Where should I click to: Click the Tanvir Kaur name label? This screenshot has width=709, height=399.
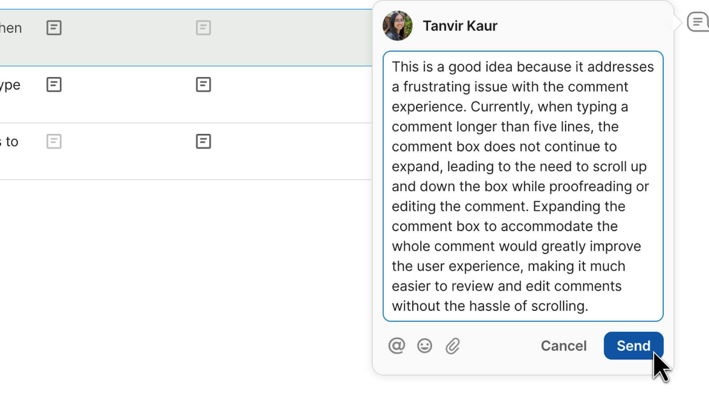tap(460, 26)
